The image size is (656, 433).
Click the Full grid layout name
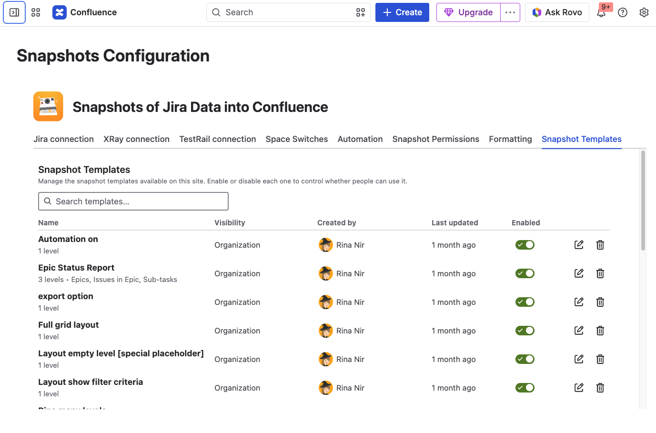pyautogui.click(x=69, y=325)
